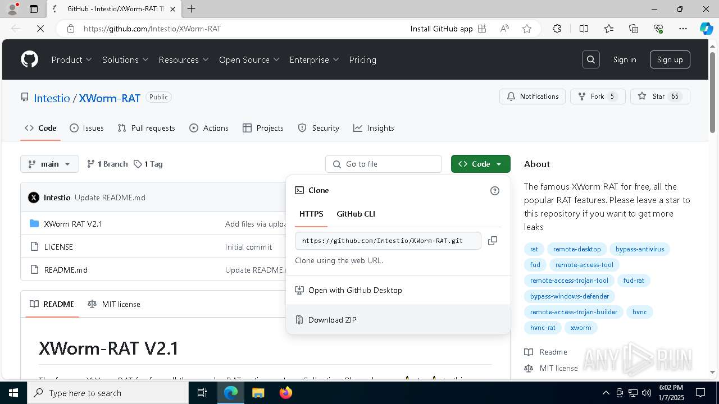Open Collections icon in Edge toolbar

click(x=634, y=29)
